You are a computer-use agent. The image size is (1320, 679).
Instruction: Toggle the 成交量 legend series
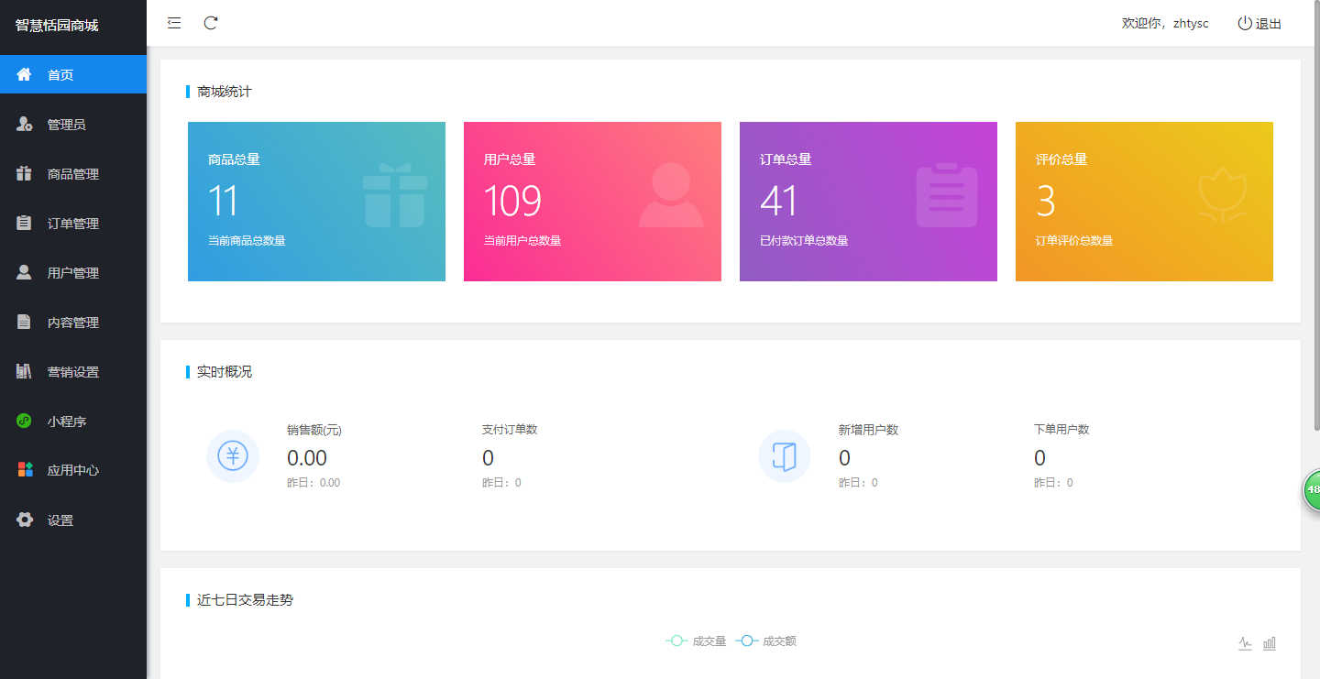pyautogui.click(x=696, y=641)
